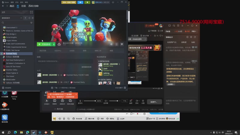Image resolution: width=240 pixels, height=135 pixels.
Task: Open Microsoft Edge from the taskbar
Action: pyautogui.click(x=15, y=132)
